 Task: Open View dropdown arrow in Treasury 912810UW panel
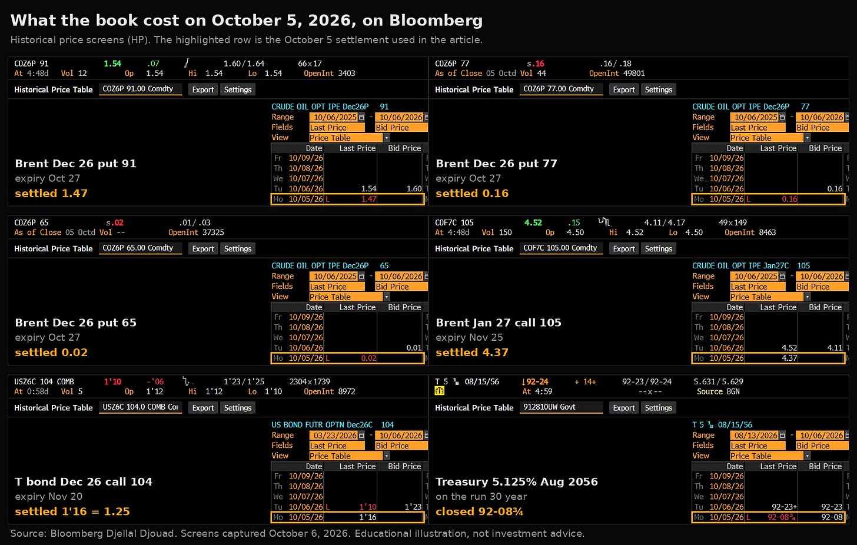807,456
